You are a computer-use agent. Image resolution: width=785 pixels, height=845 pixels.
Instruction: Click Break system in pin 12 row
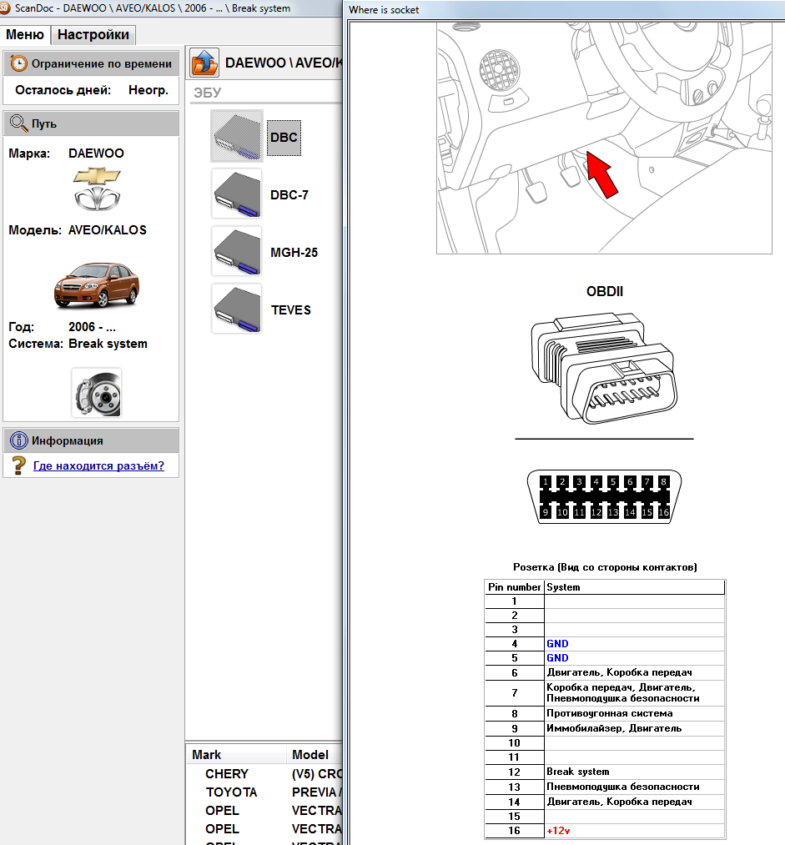[x=577, y=772]
